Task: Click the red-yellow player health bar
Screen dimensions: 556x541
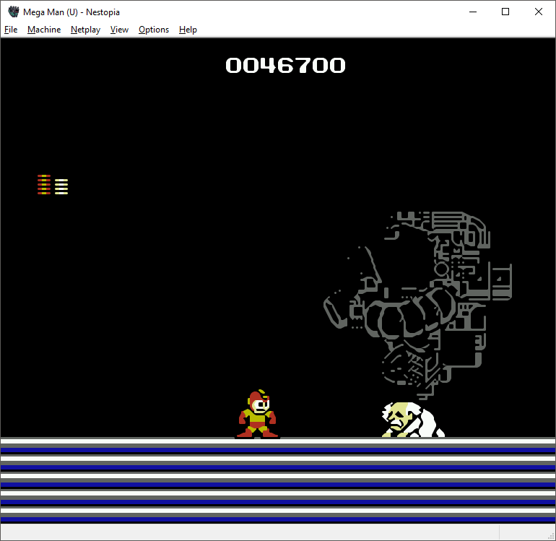Action: pos(44,184)
